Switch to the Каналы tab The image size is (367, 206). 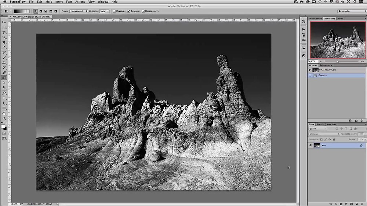[x=320, y=124]
